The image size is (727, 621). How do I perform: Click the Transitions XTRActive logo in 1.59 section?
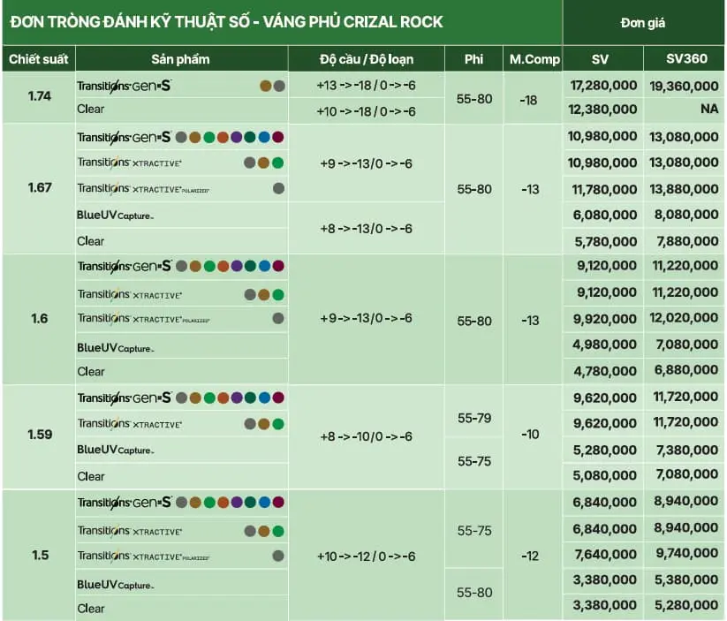pos(129,424)
